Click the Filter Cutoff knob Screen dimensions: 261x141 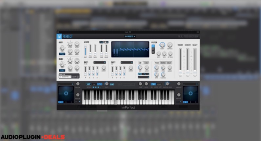click(x=162, y=45)
